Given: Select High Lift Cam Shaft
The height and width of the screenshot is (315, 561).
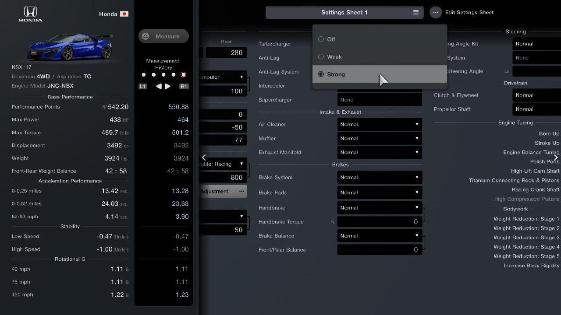Looking at the screenshot, I should pos(535,171).
